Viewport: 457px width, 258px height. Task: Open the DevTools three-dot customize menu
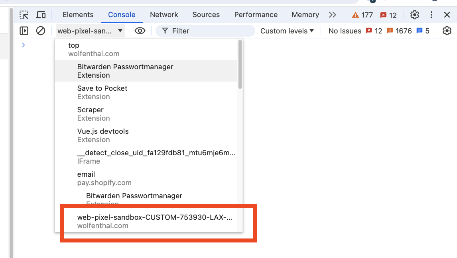point(431,15)
